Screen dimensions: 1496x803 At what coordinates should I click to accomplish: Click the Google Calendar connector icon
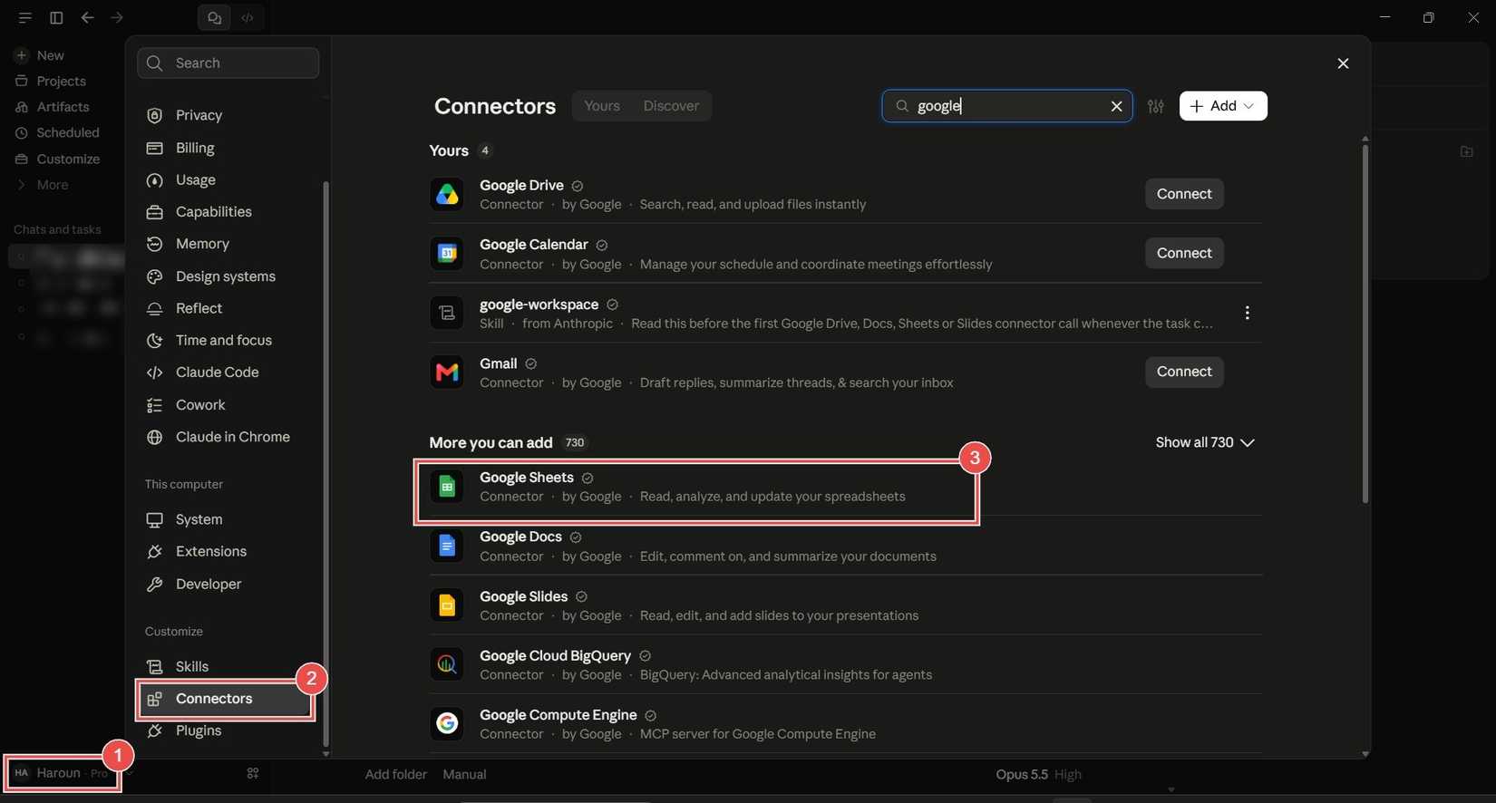pos(447,254)
